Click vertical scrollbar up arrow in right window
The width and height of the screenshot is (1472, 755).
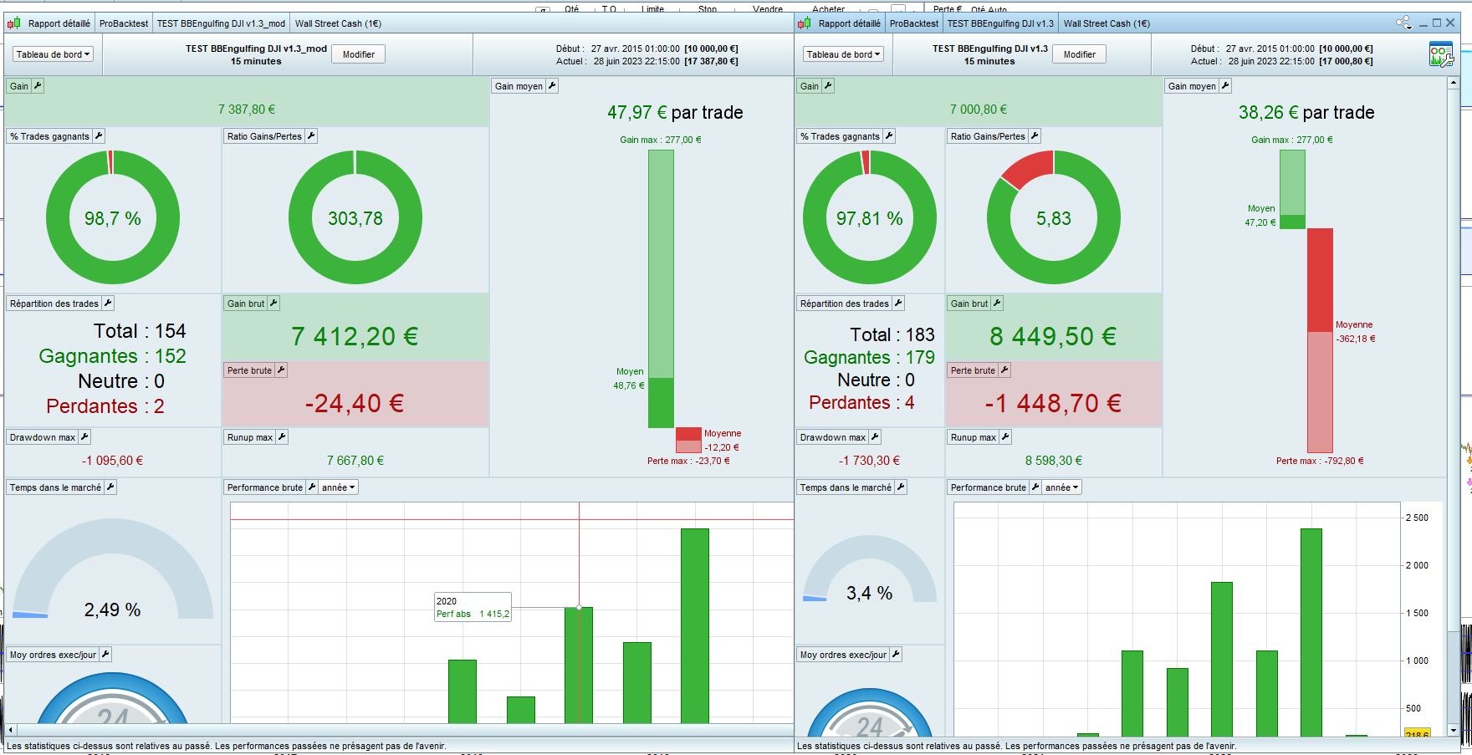[1454, 83]
